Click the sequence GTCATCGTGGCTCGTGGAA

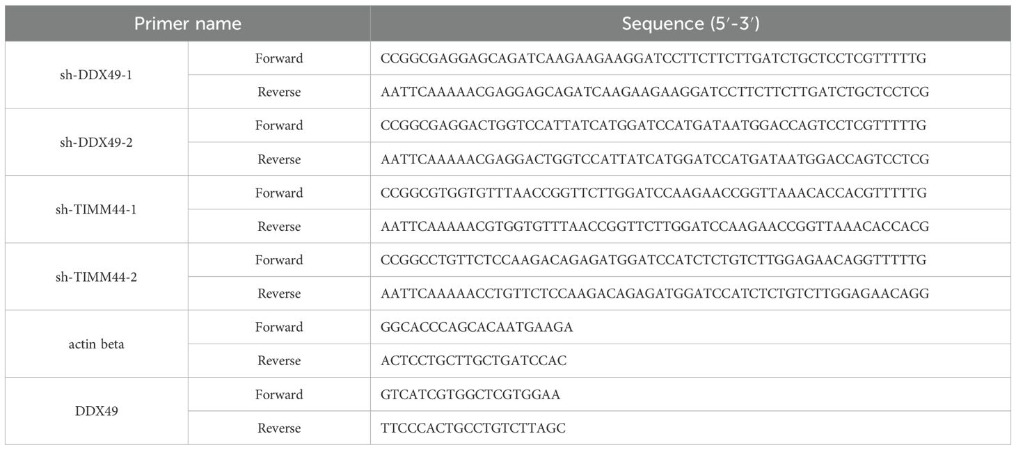(470, 394)
